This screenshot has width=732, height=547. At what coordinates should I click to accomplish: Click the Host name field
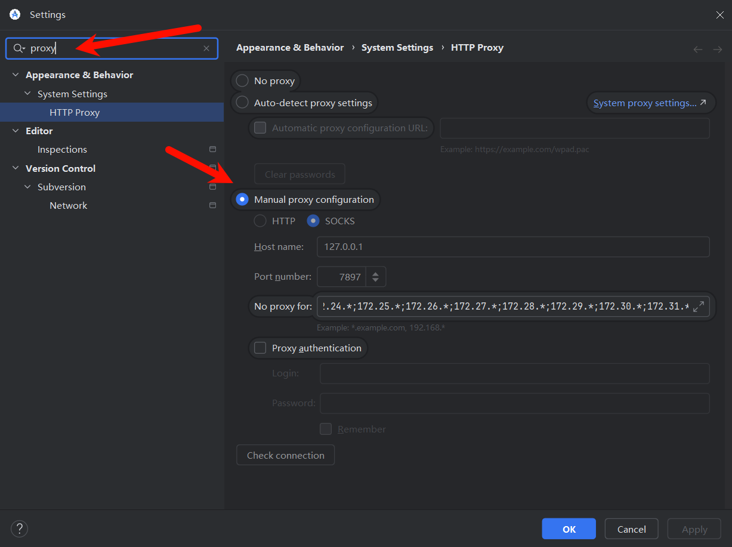[513, 246]
